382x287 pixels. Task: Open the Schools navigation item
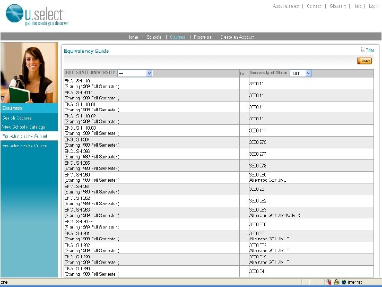[x=154, y=37]
